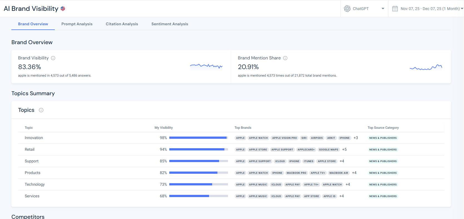Expand +5 more brands in Retail row

344,149
